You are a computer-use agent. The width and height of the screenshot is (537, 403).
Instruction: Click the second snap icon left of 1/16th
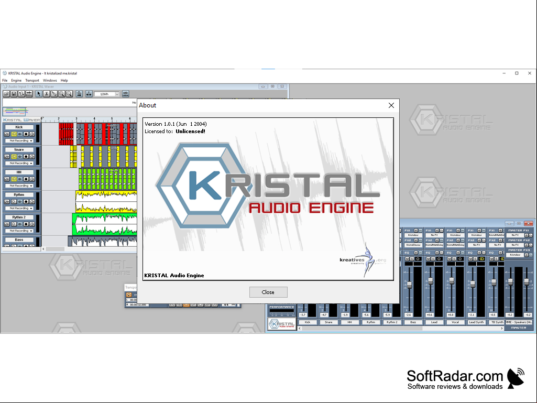click(x=89, y=94)
